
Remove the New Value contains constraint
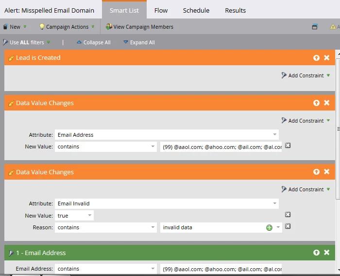point(288,146)
